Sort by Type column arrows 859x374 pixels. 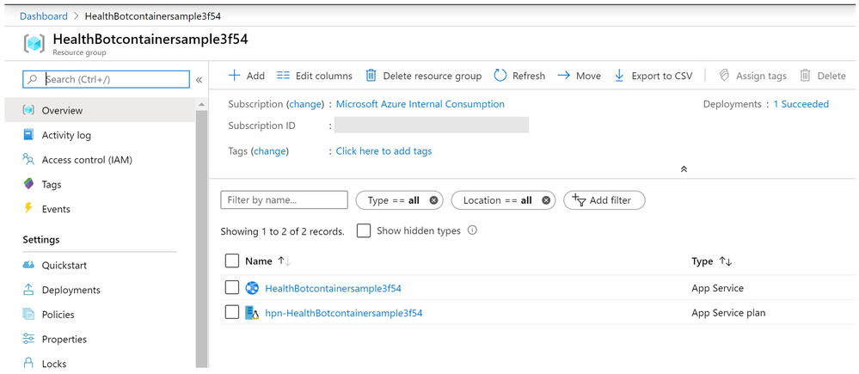(726, 261)
